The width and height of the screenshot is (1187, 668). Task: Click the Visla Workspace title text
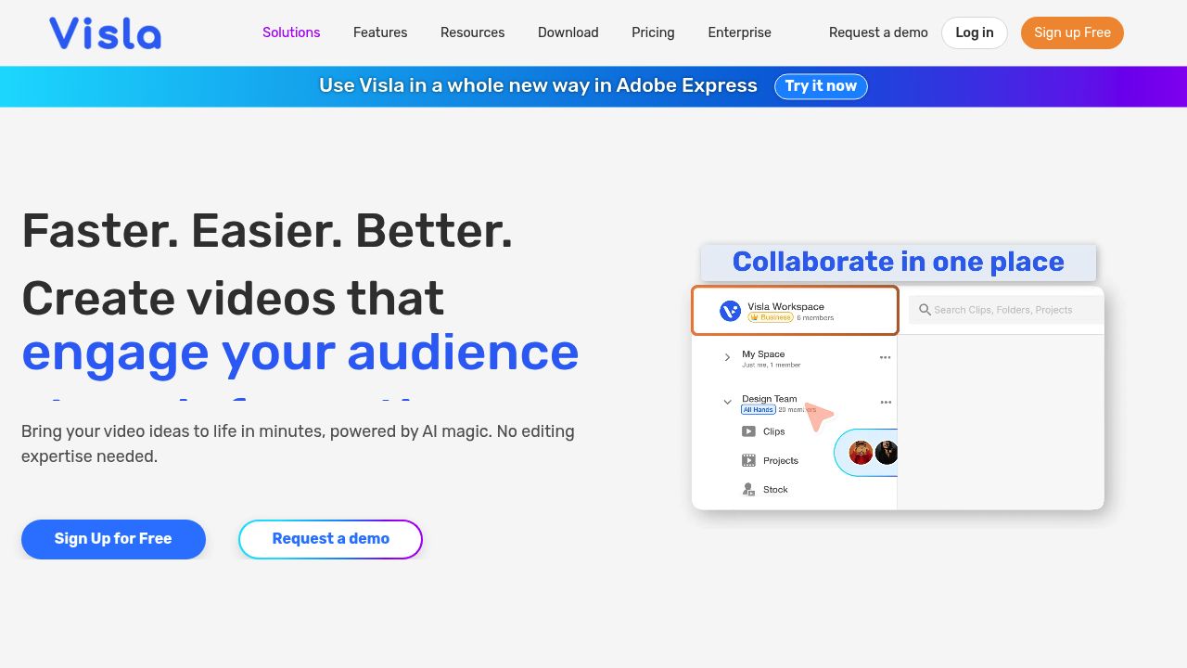[785, 306]
